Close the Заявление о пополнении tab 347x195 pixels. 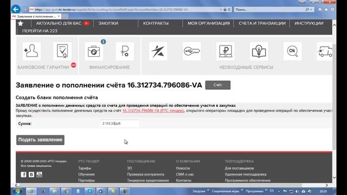click(59, 16)
